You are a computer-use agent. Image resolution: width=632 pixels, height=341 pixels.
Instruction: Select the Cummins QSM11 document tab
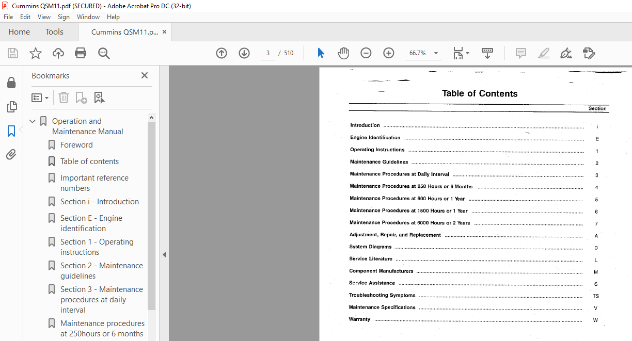(x=124, y=32)
